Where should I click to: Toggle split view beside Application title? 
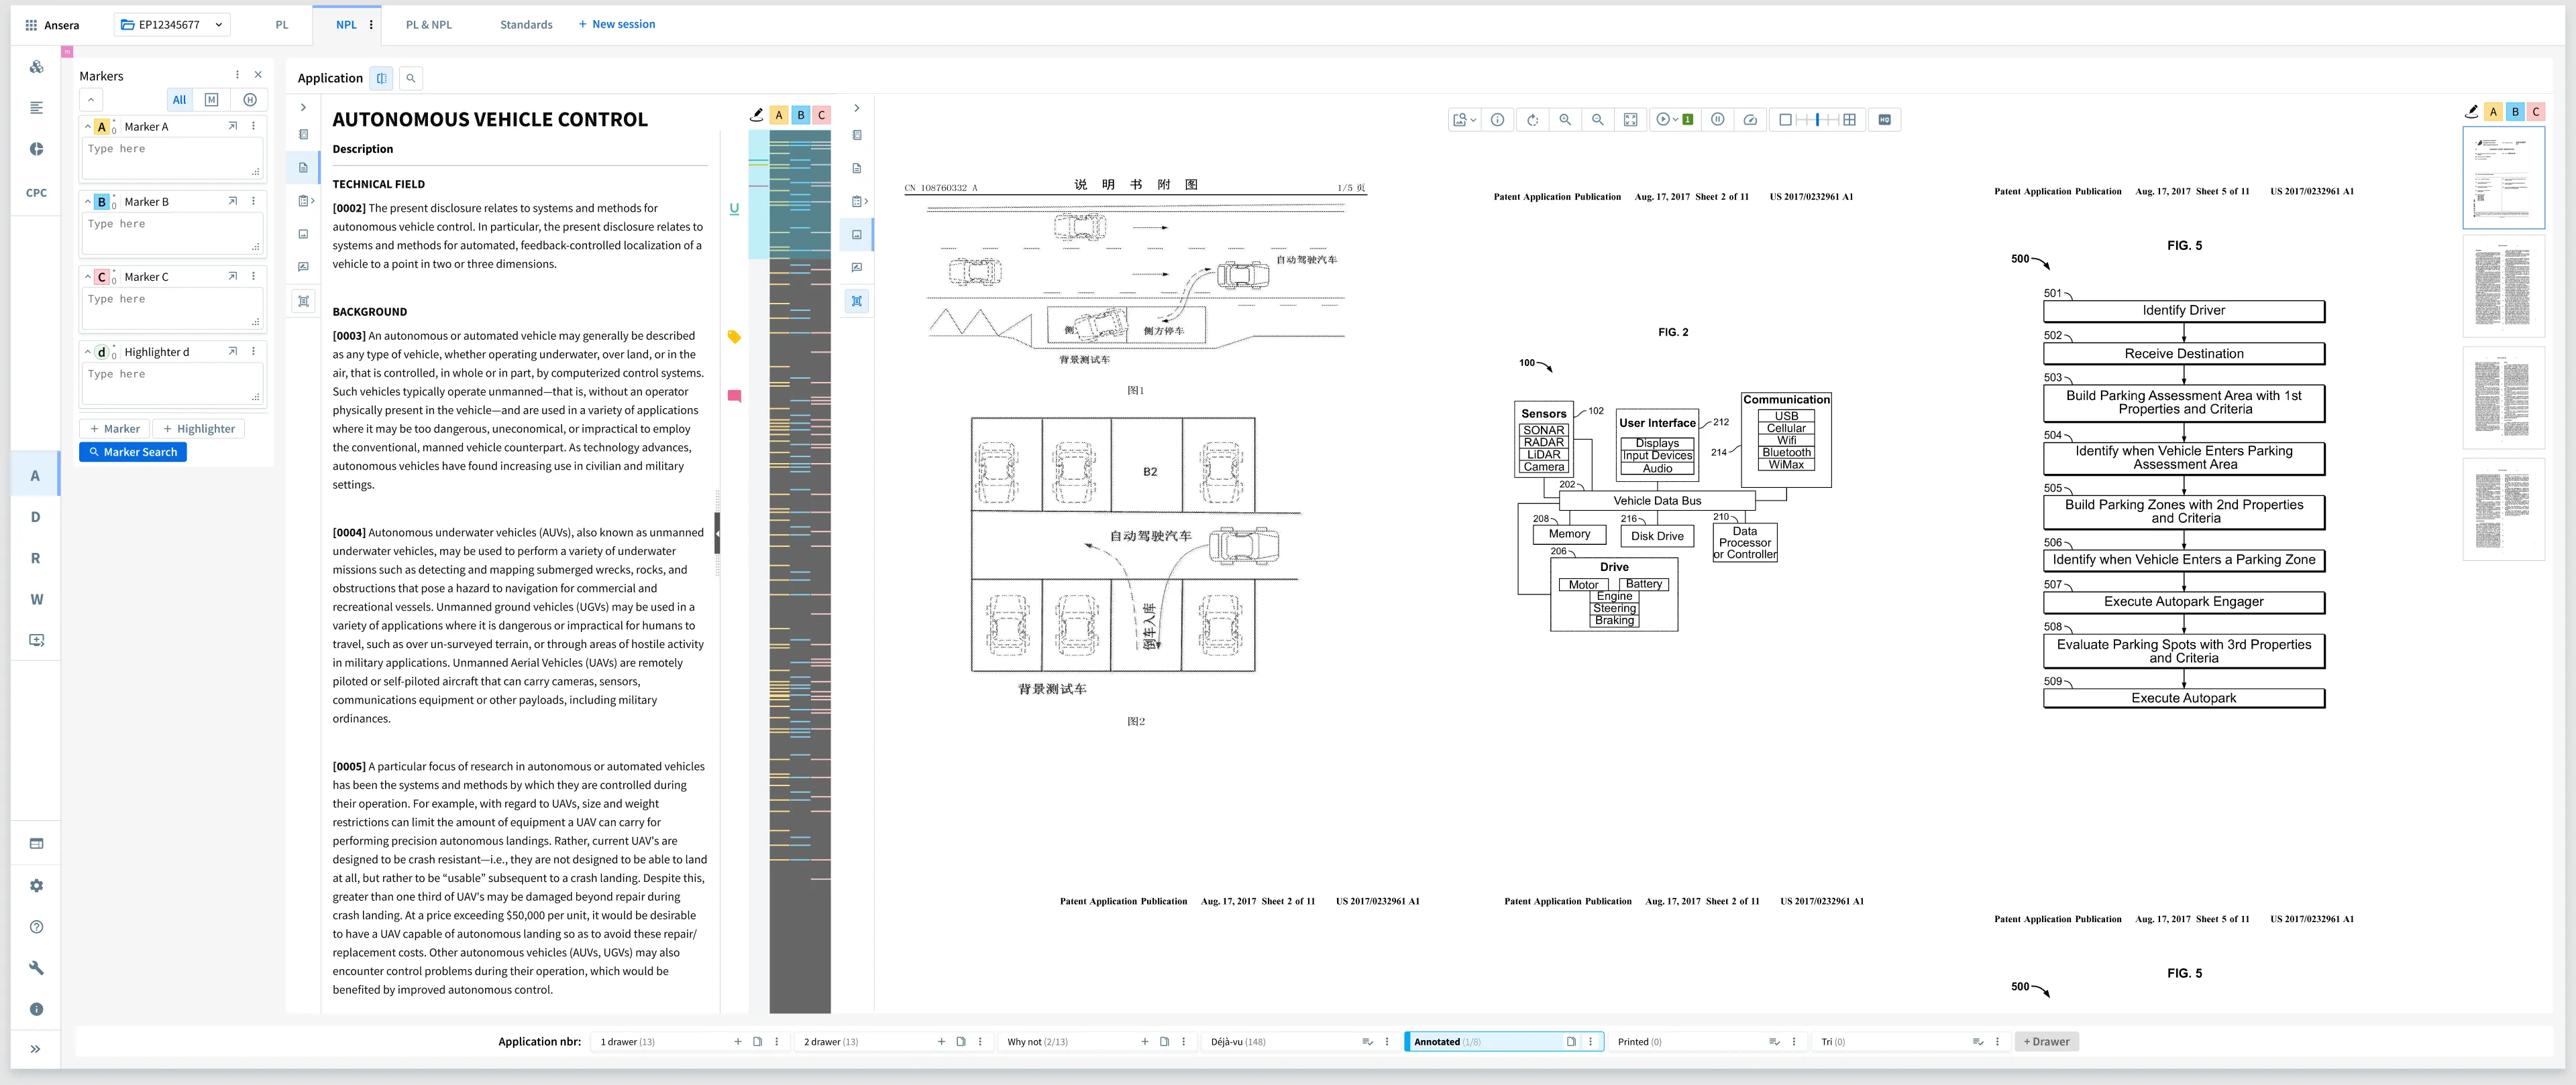click(x=381, y=78)
